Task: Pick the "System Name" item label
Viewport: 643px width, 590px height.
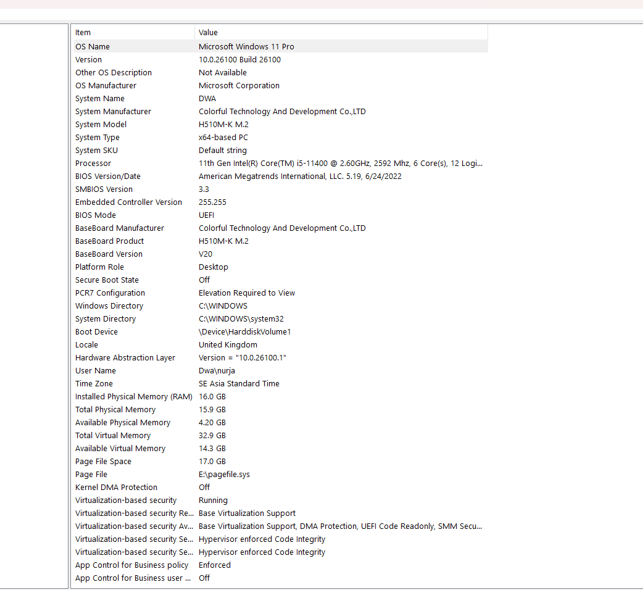Action: (x=99, y=98)
